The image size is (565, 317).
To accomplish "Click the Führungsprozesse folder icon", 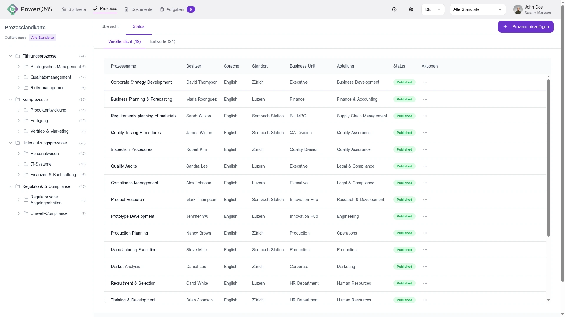I will [18, 56].
